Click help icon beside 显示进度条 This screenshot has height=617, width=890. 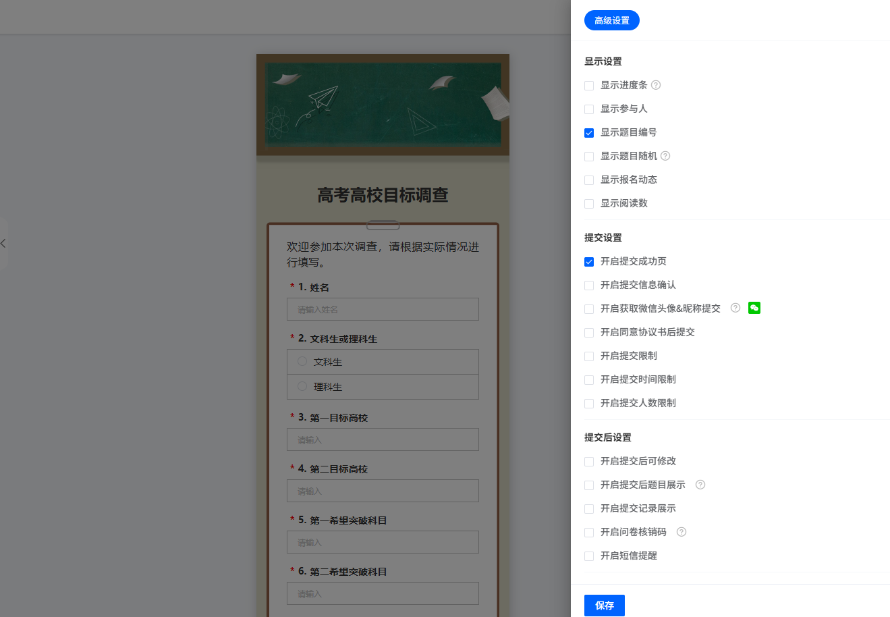point(656,85)
